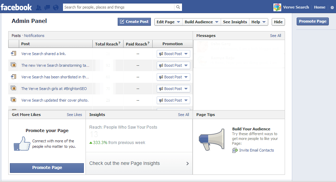Focus the search for people field
This screenshot has height=182, width=336.
119,7
